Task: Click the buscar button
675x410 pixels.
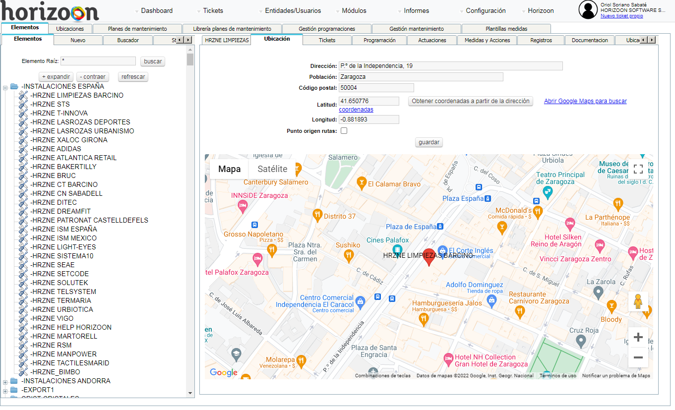Action: coord(153,61)
